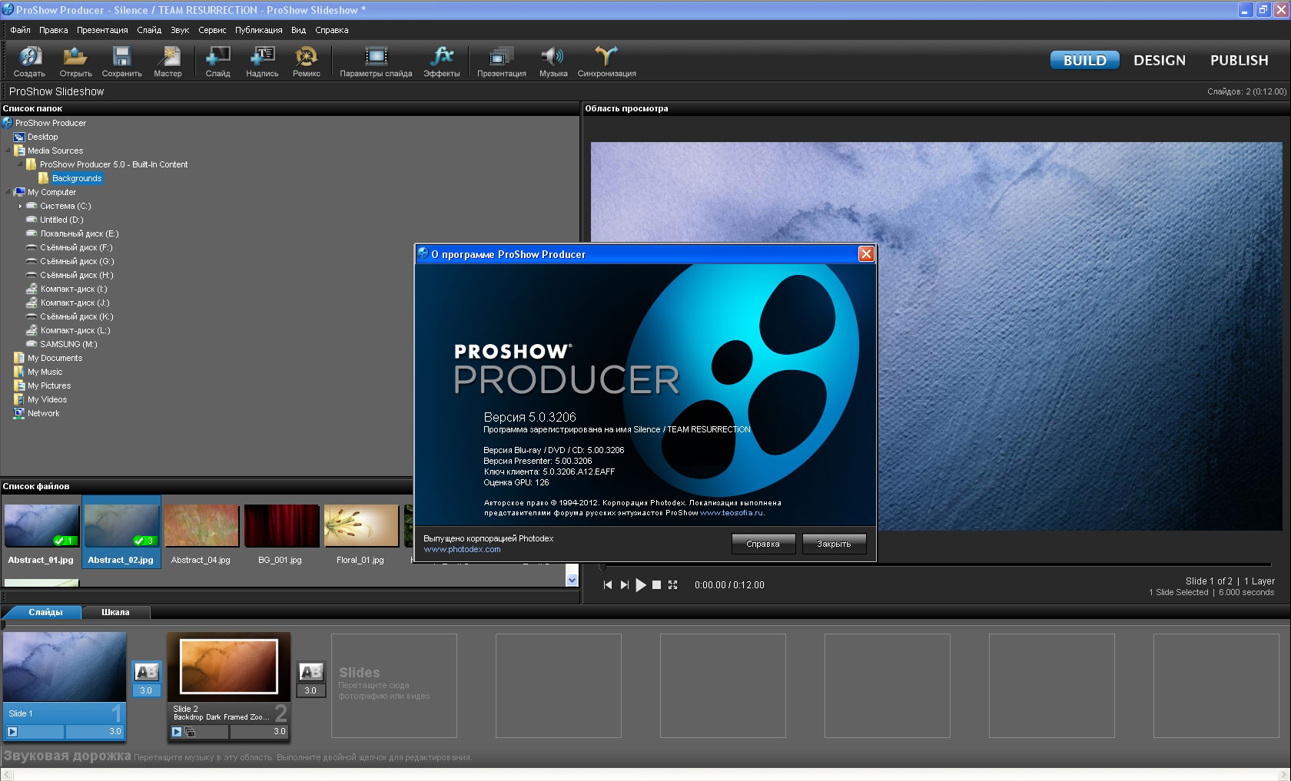Viewport: 1291px width, 781px height.
Task: Open the Слайд menu
Action: pyautogui.click(x=149, y=30)
